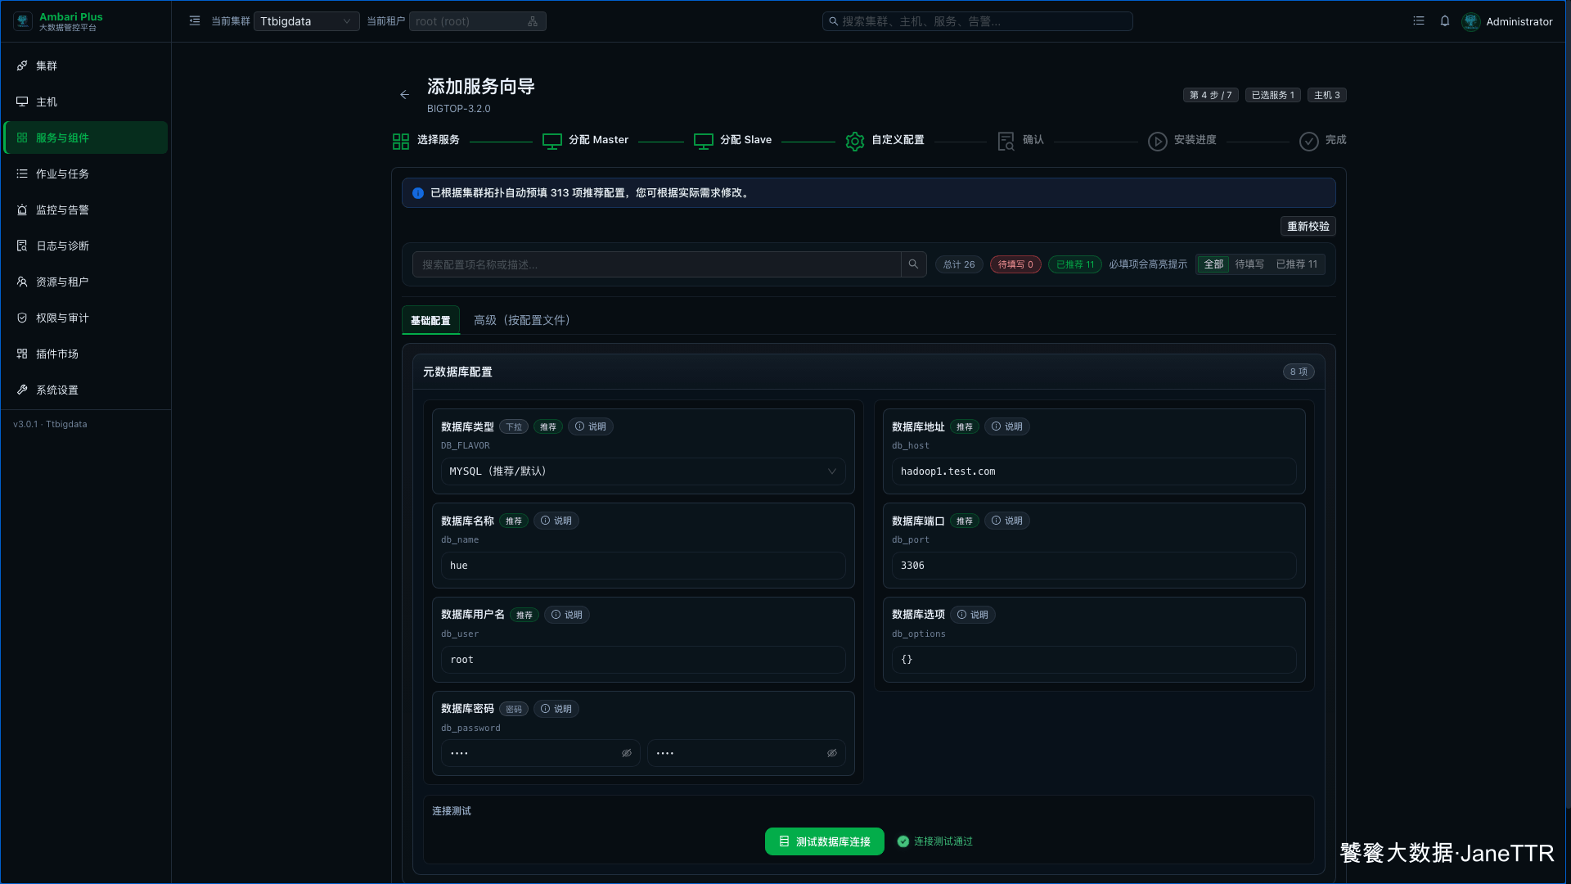Image resolution: width=1571 pixels, height=884 pixels.
Task: Click the 已选服务 1 tag
Action: coord(1273,95)
